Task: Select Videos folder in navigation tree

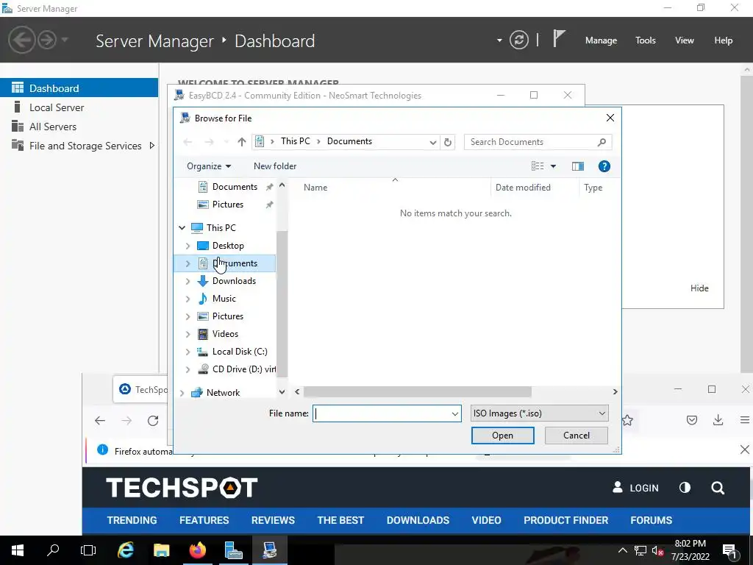Action: click(225, 334)
